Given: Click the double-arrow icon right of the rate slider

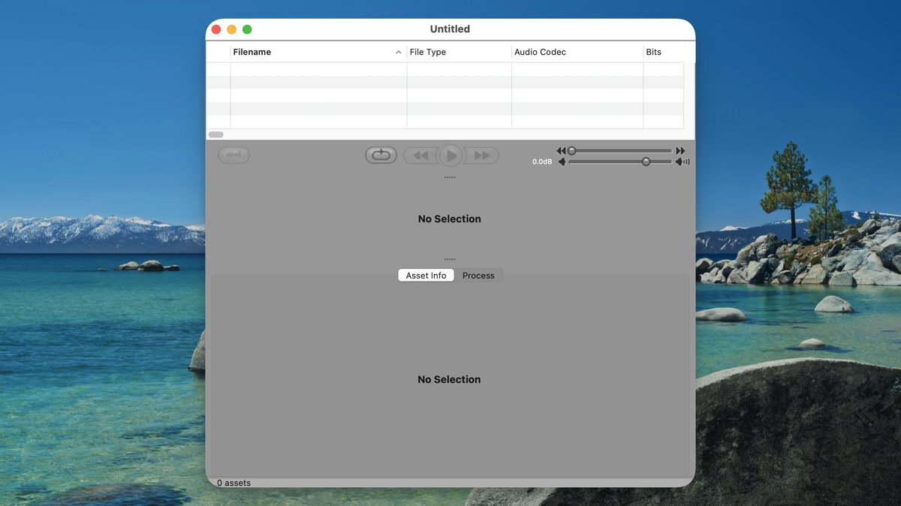Looking at the screenshot, I should click(680, 150).
